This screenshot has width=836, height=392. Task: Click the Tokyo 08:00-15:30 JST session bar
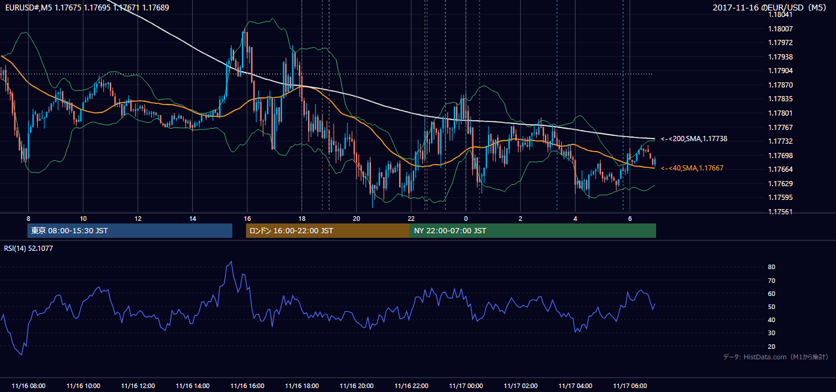(x=130, y=231)
